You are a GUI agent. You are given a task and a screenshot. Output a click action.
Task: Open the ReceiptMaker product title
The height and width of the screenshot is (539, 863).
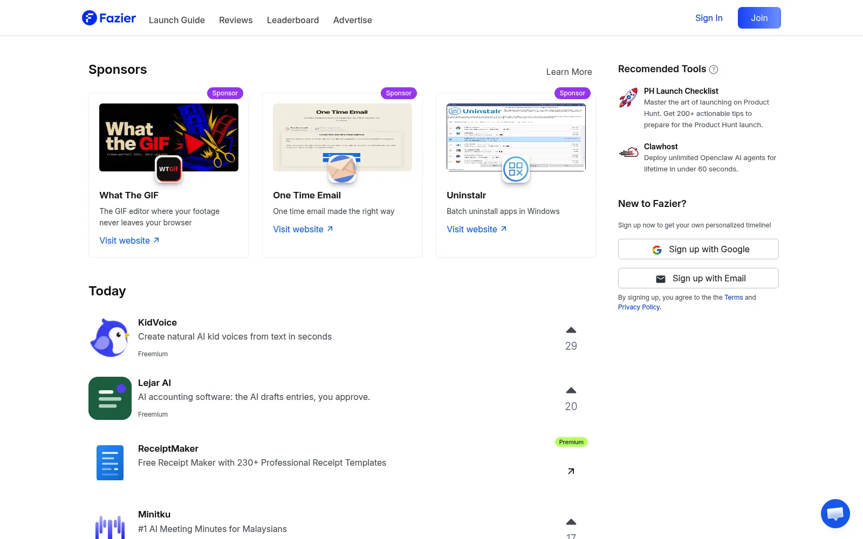pos(168,448)
